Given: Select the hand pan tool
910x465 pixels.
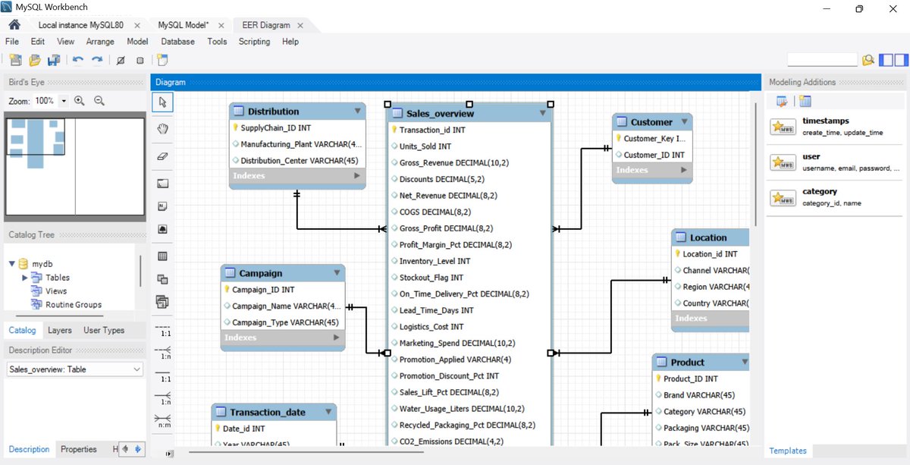Looking at the screenshot, I should click(x=162, y=129).
